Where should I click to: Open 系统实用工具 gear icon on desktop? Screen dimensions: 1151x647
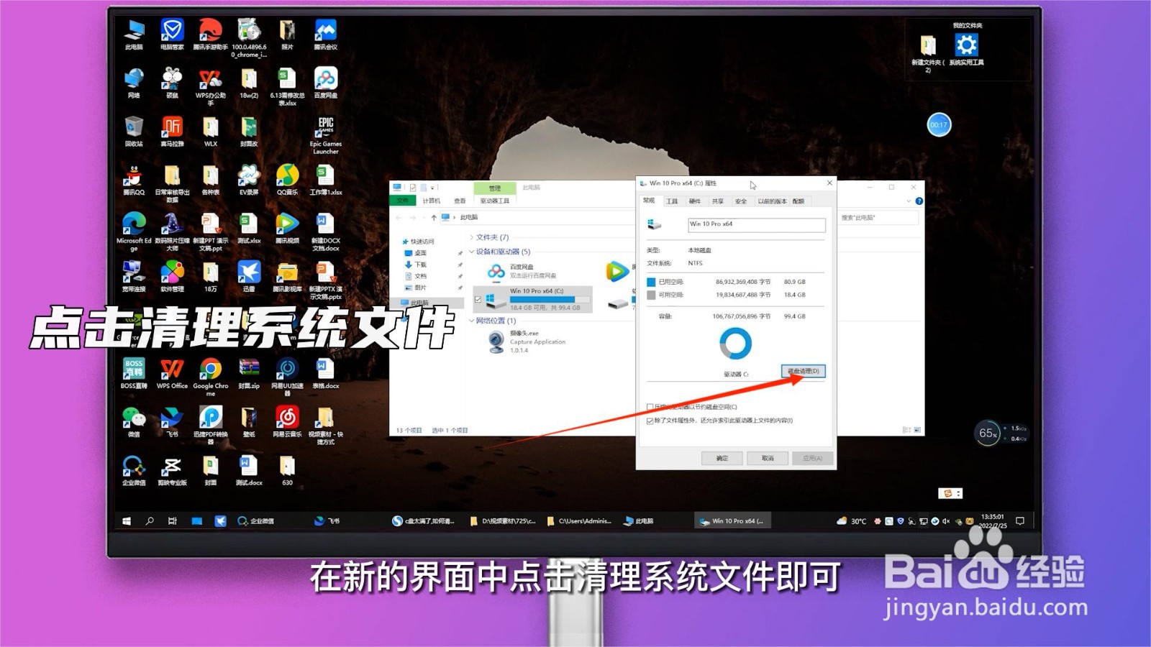966,50
